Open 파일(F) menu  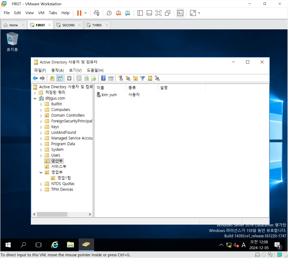[x=40, y=70]
